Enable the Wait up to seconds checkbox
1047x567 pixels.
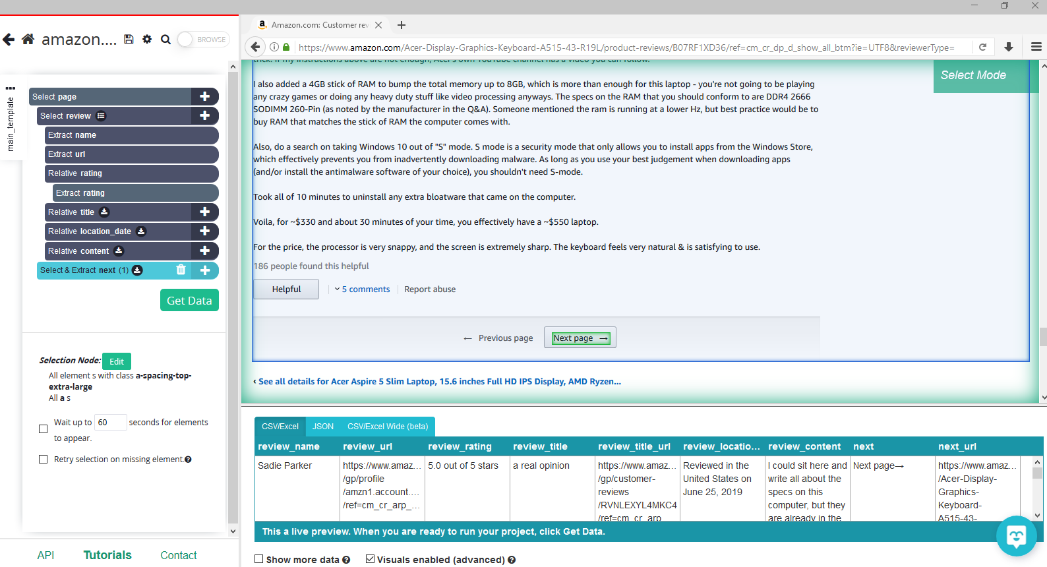coord(44,429)
